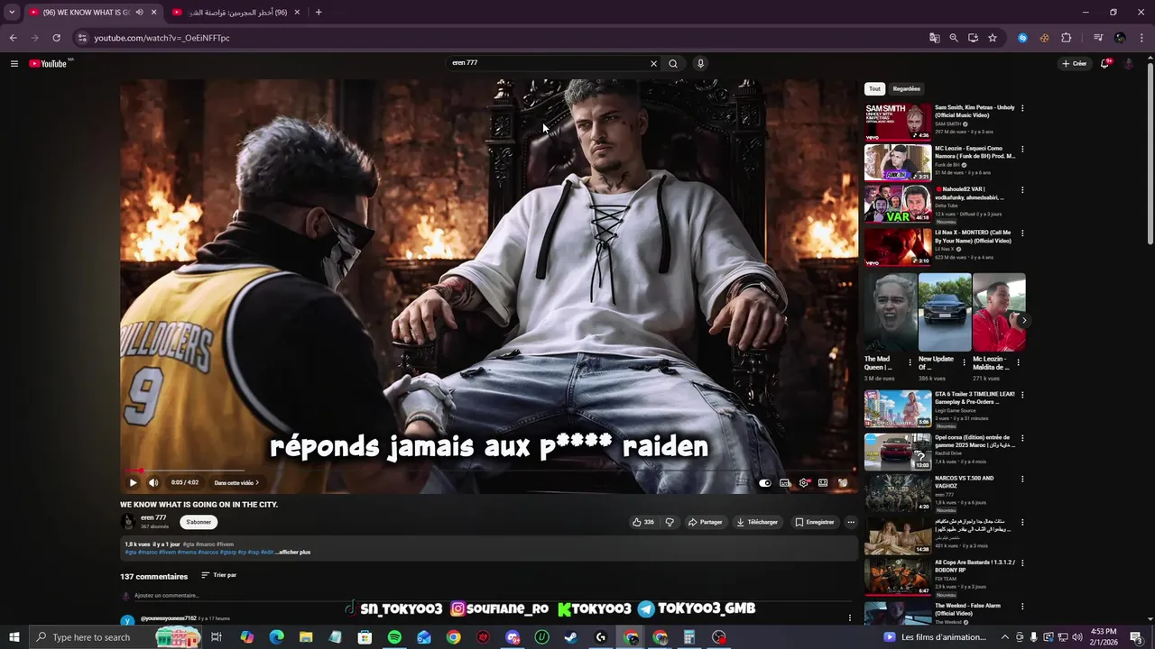This screenshot has width=1155, height=649.
Task: Open the Windows notification center
Action: (x=1136, y=637)
